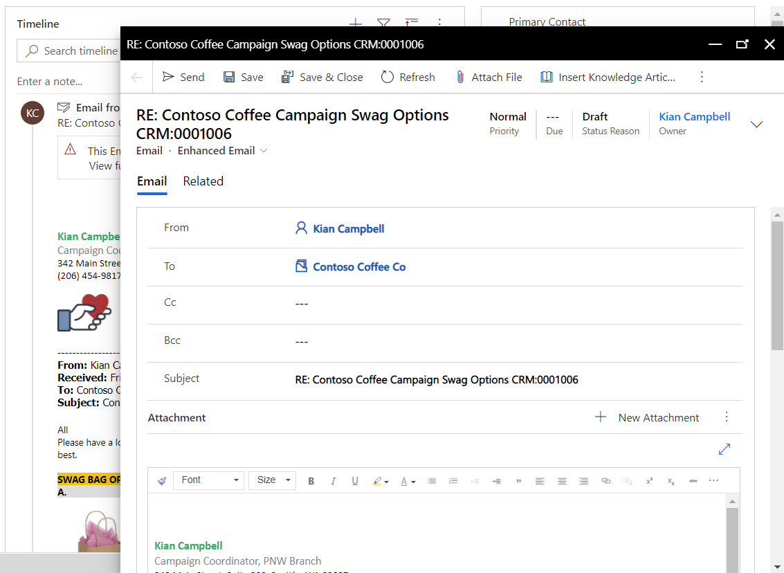
Task: Open Kian Campbell owner link
Action: pyautogui.click(x=694, y=117)
